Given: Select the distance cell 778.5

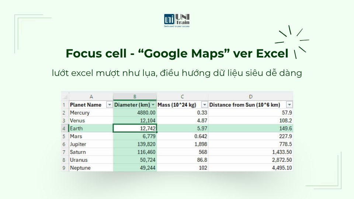Looking at the screenshot, I should coord(251,144).
